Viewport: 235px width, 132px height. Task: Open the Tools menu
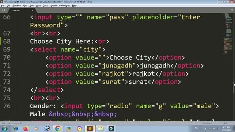tap(46, 5)
